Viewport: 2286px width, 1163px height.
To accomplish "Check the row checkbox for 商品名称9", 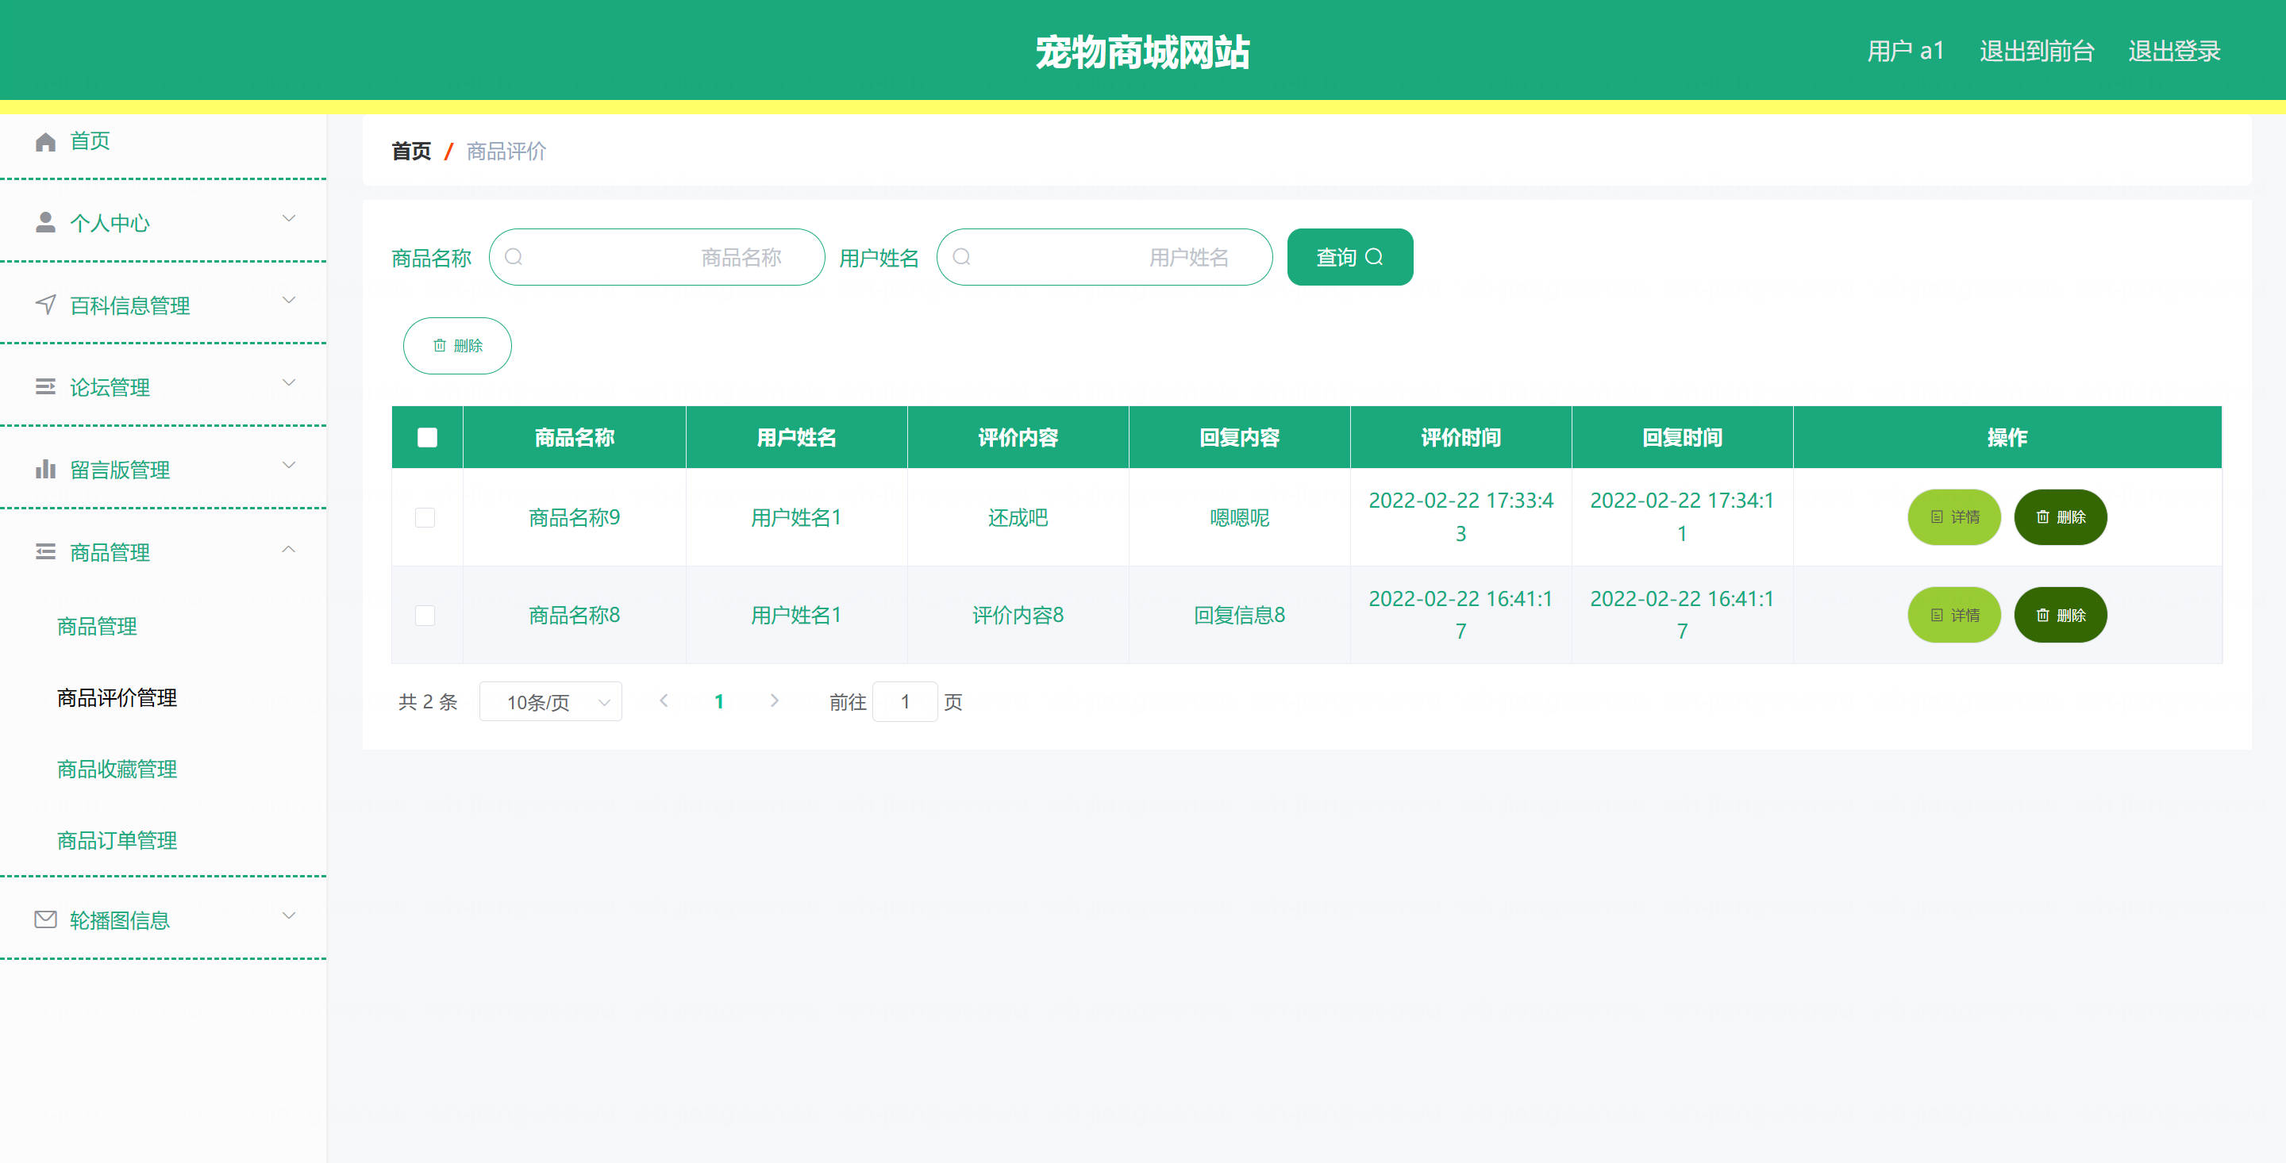I will click(425, 517).
